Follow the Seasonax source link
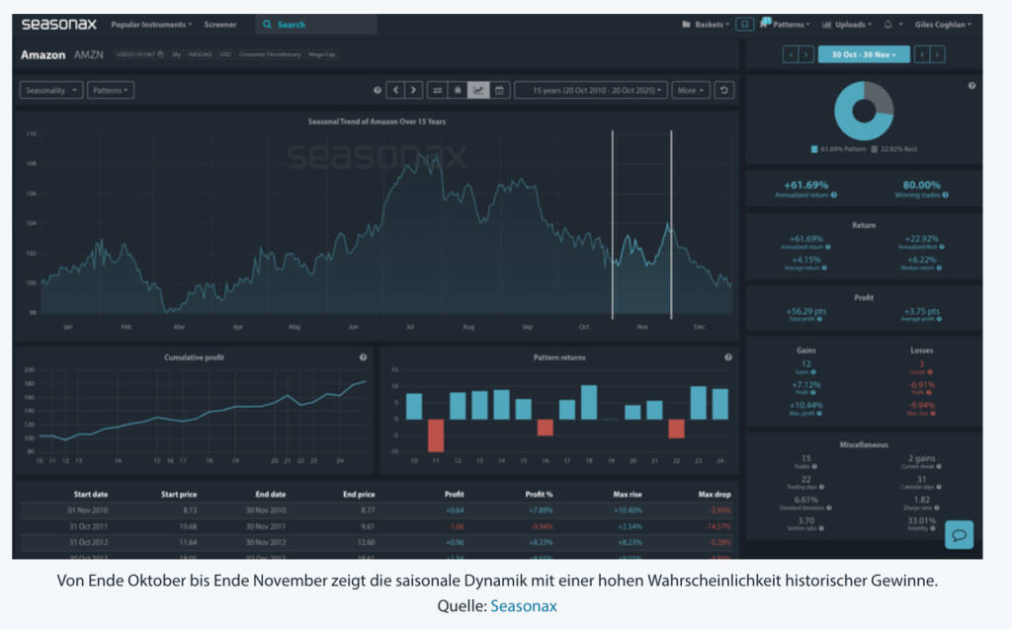1012x629 pixels. [x=524, y=606]
